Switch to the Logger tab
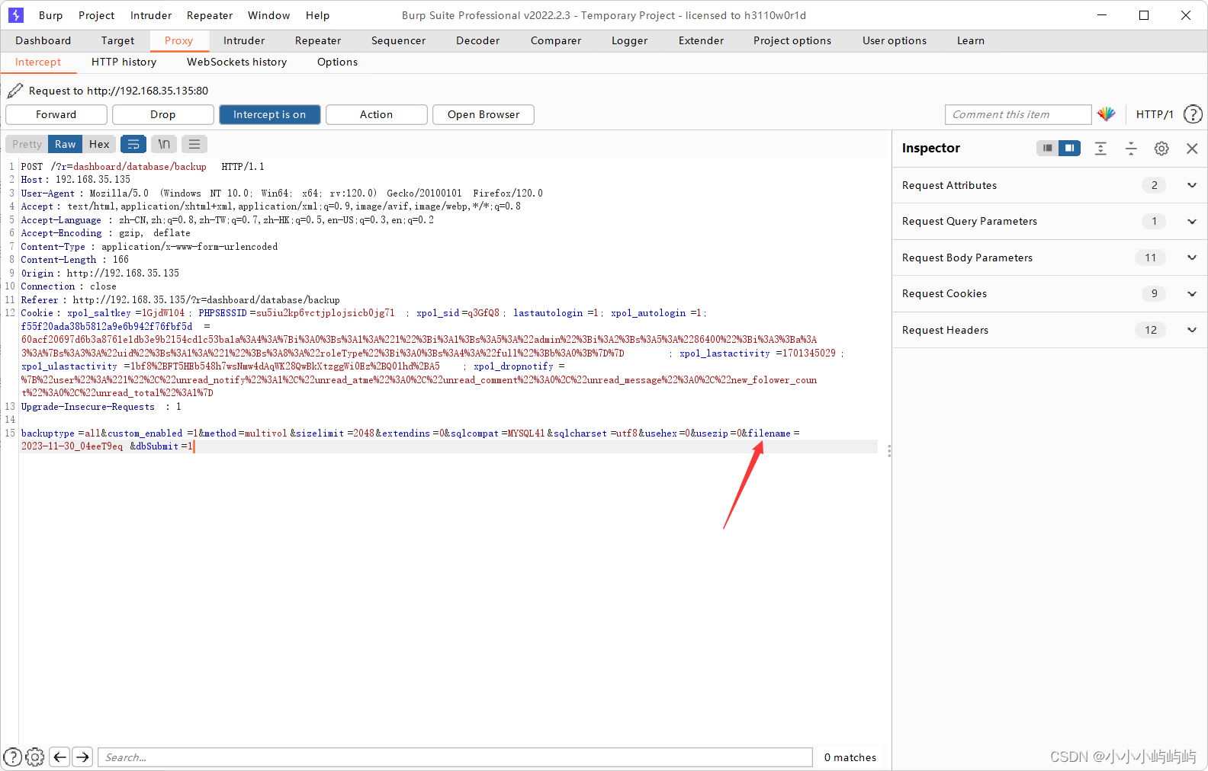 [630, 40]
